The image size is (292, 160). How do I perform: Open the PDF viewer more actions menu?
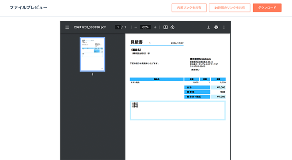coord(224,27)
